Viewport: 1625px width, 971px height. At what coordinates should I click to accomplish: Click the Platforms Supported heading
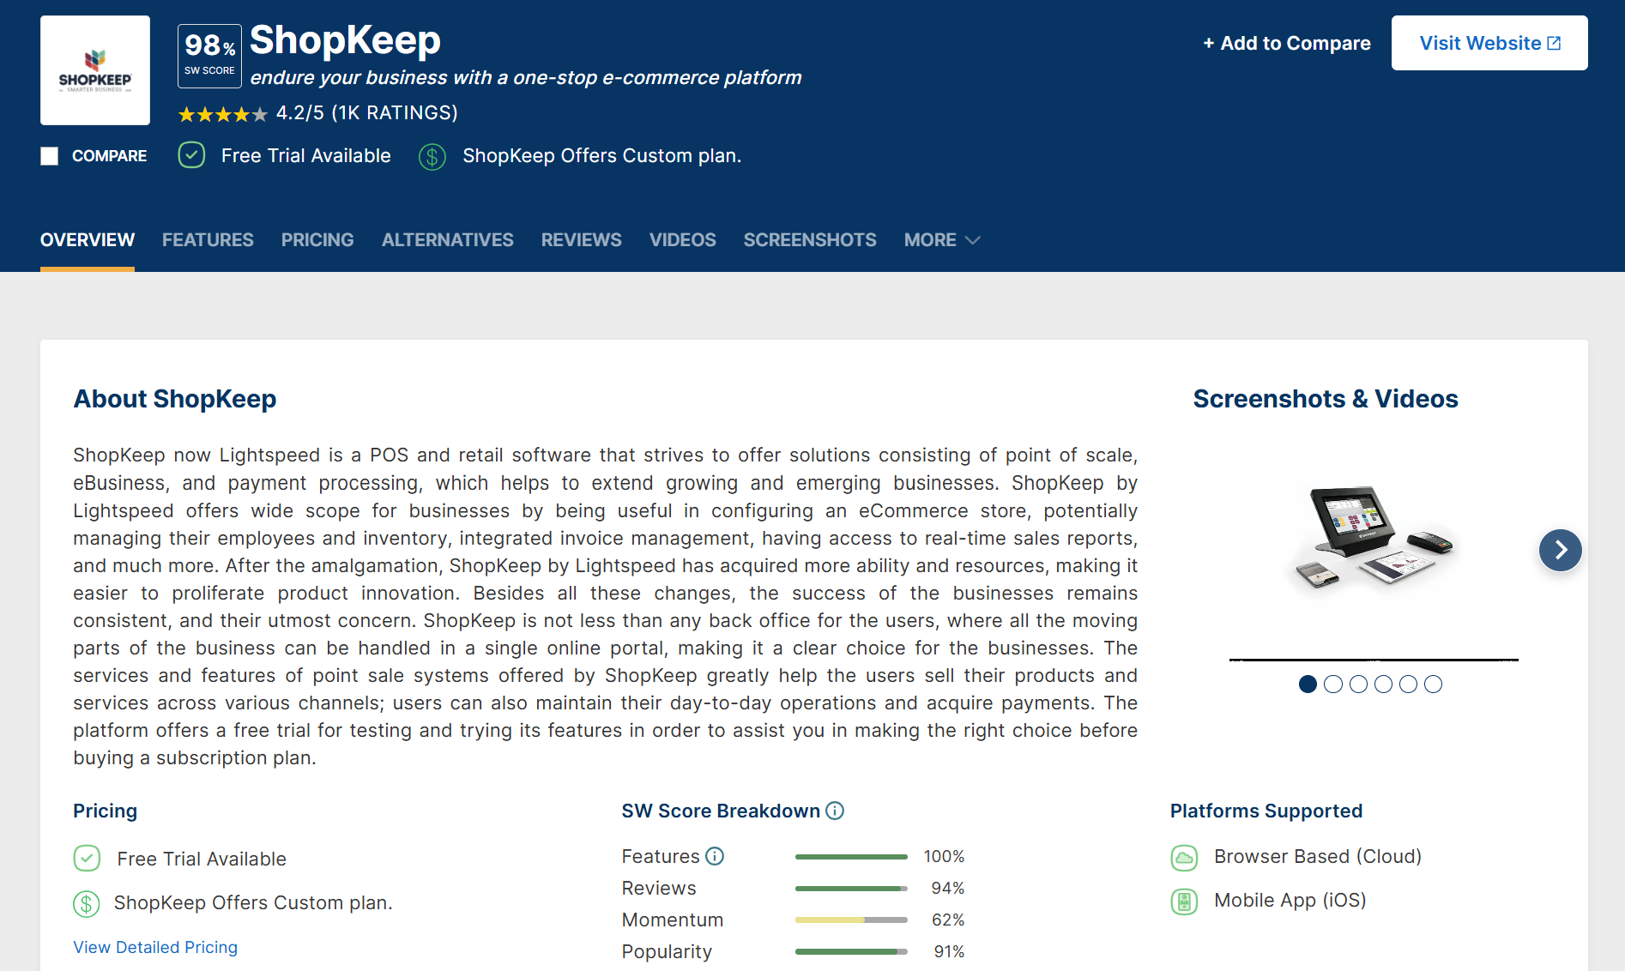click(1266, 811)
